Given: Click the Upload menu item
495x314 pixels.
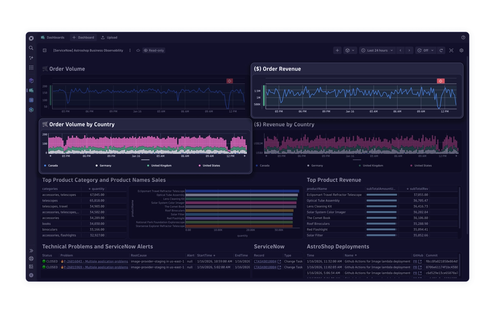Looking at the screenshot, I should [109, 37].
